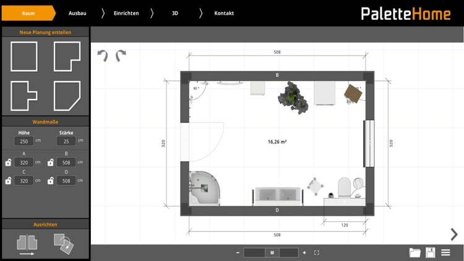Zoom in with the plus button

pos(304,252)
